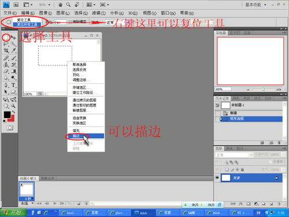Click foreground color black swatch
The image size is (289, 217).
[x=7, y=115]
